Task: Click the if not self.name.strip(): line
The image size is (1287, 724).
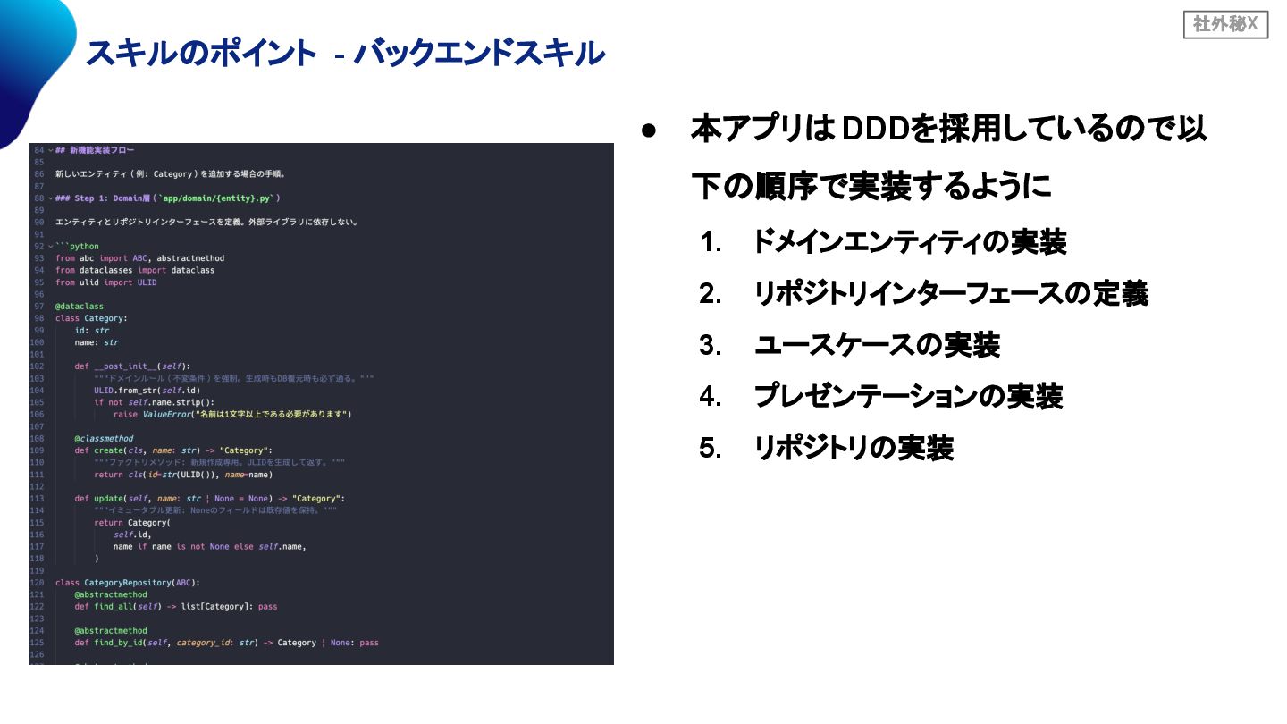Action: [154, 402]
